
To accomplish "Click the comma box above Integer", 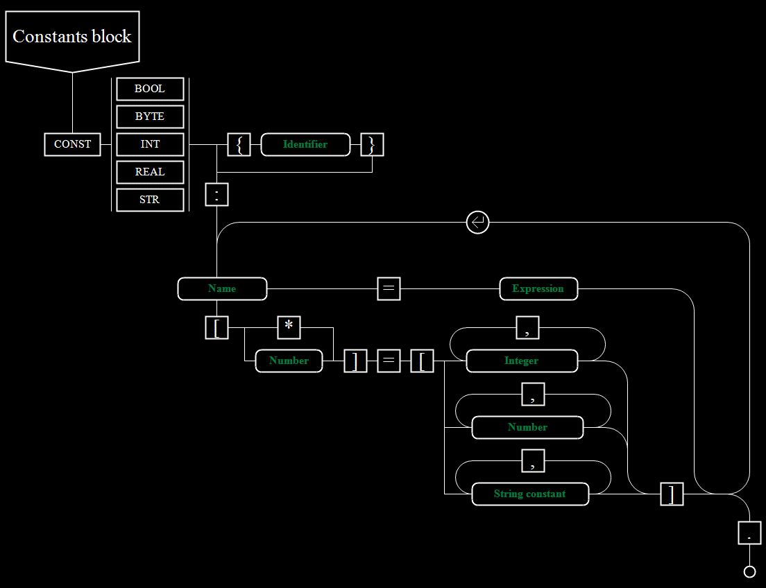I will [x=527, y=327].
